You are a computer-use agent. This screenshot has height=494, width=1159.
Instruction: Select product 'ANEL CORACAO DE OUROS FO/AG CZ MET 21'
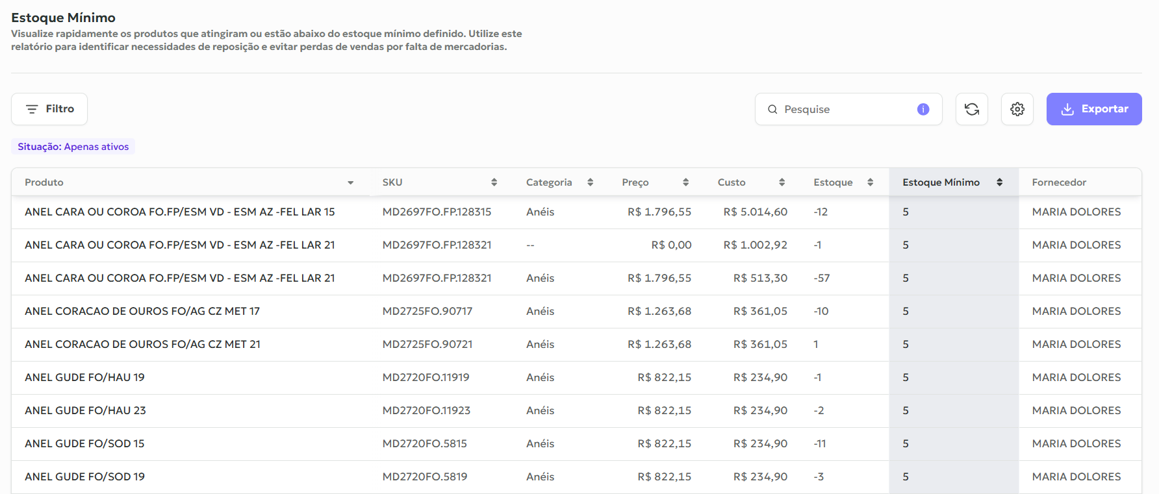142,344
